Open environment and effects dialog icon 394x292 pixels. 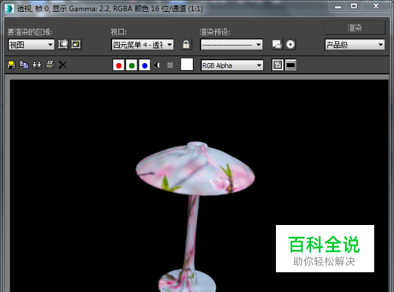pos(290,44)
